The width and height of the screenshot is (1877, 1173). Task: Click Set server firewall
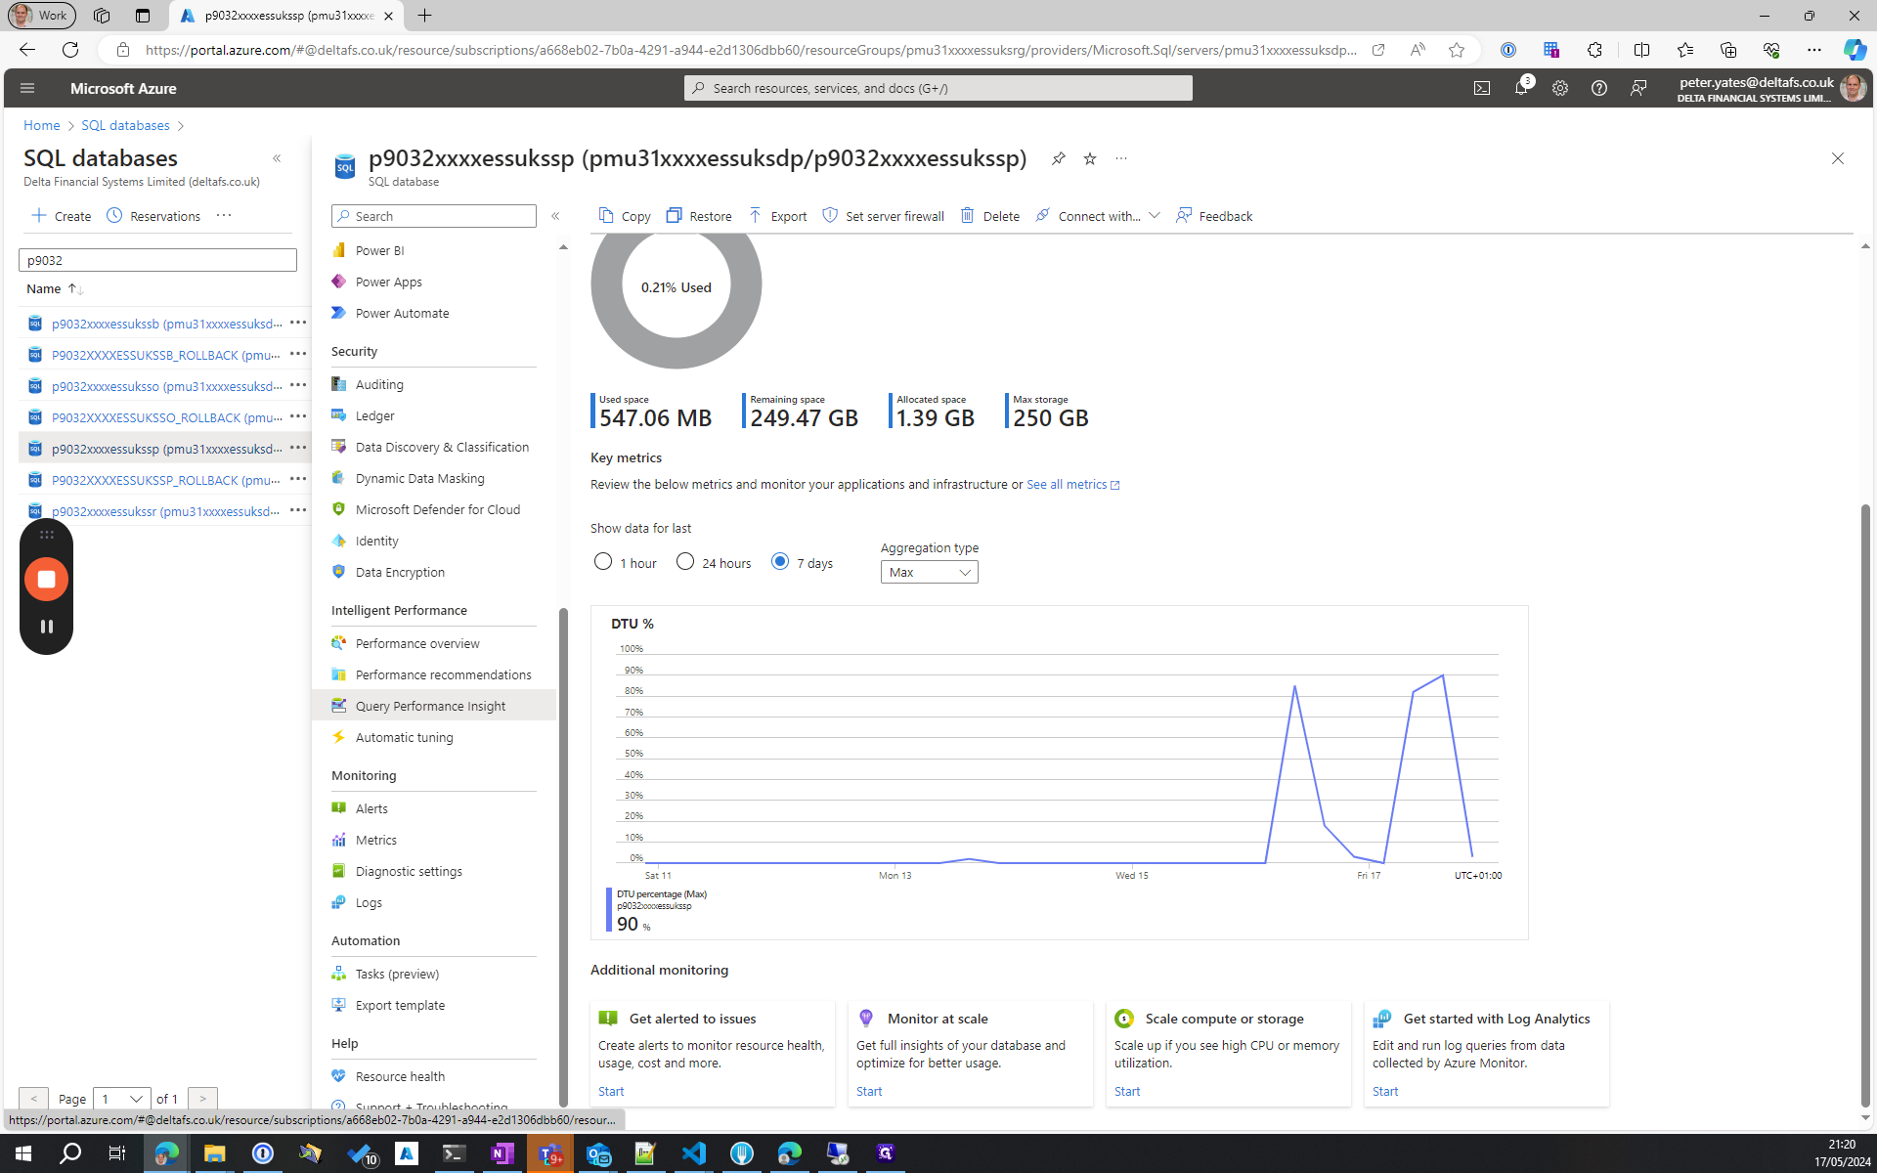pos(884,216)
